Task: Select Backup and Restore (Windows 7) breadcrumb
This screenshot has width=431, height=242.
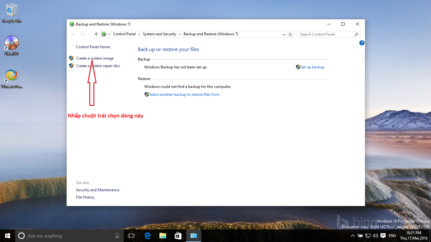Action: click(211, 34)
